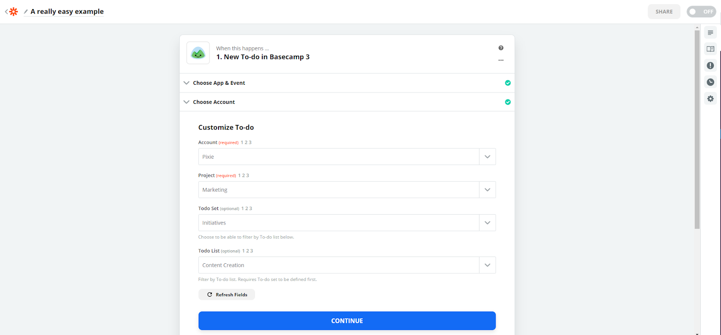Click the Account '1 2 3' custom value link
This screenshot has width=721, height=335.
pyautogui.click(x=246, y=142)
